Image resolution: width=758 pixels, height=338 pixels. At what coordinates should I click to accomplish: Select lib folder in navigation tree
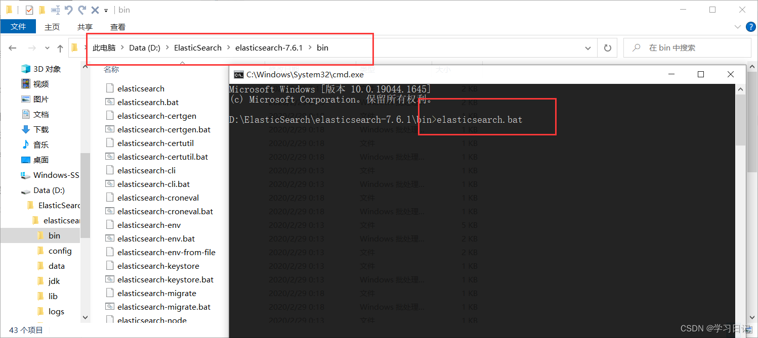tap(48, 296)
